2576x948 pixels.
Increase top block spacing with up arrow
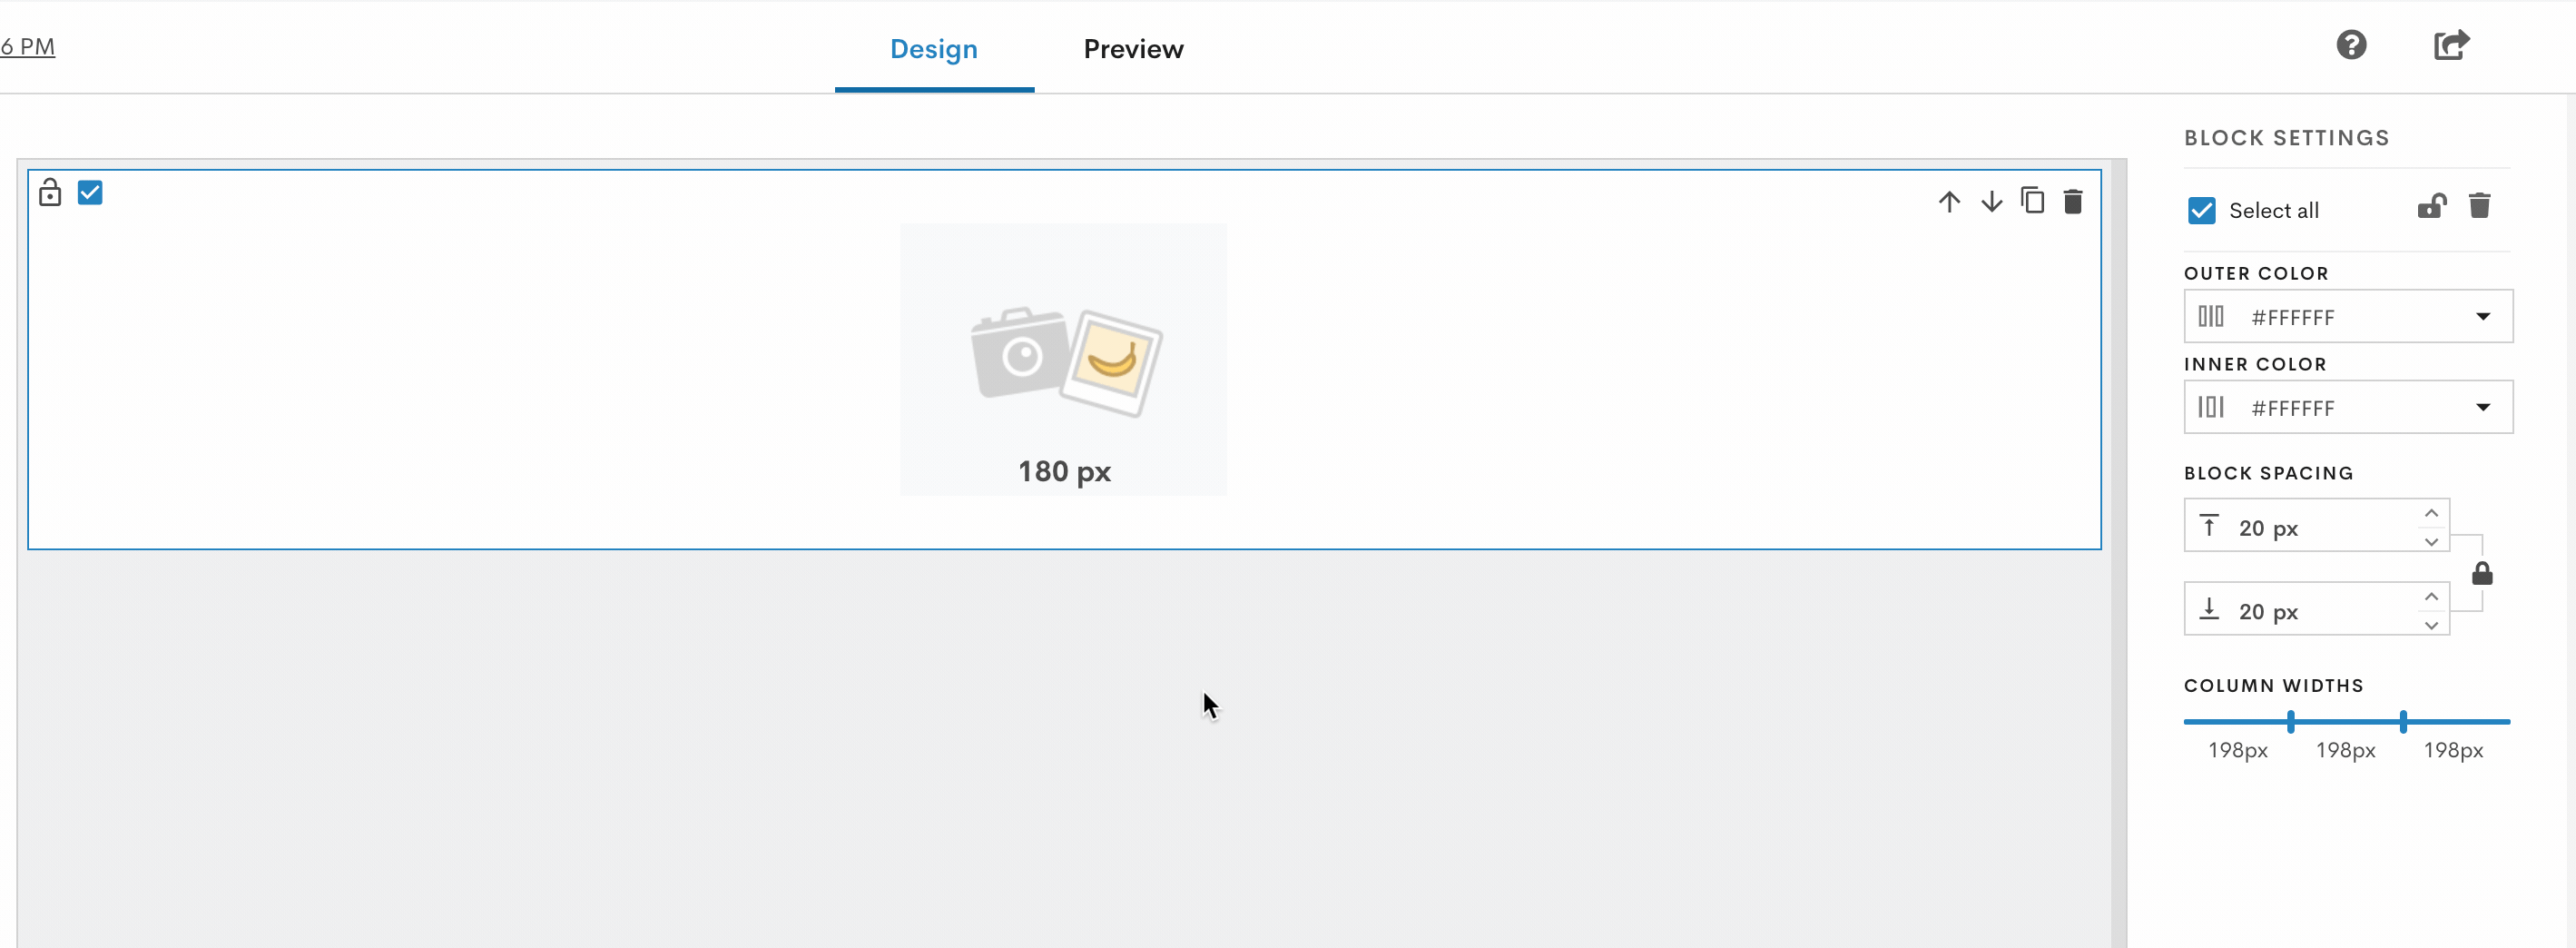(x=2431, y=513)
